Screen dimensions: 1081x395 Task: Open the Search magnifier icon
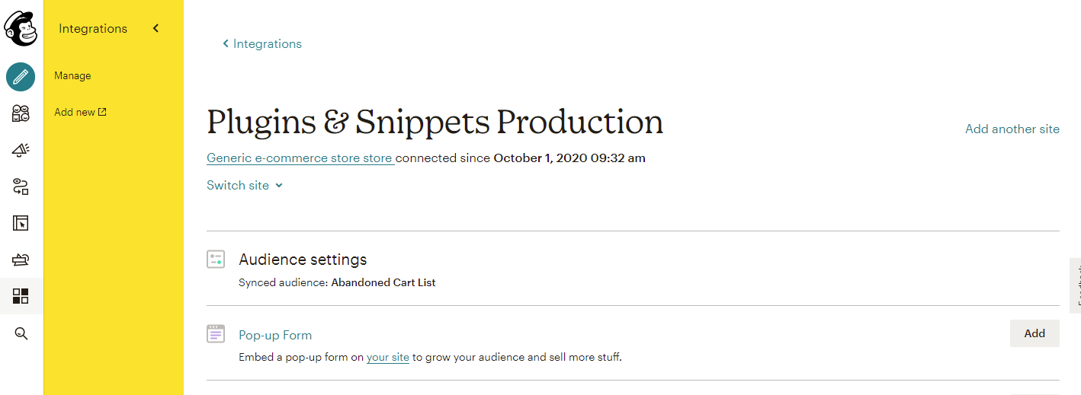[21, 333]
